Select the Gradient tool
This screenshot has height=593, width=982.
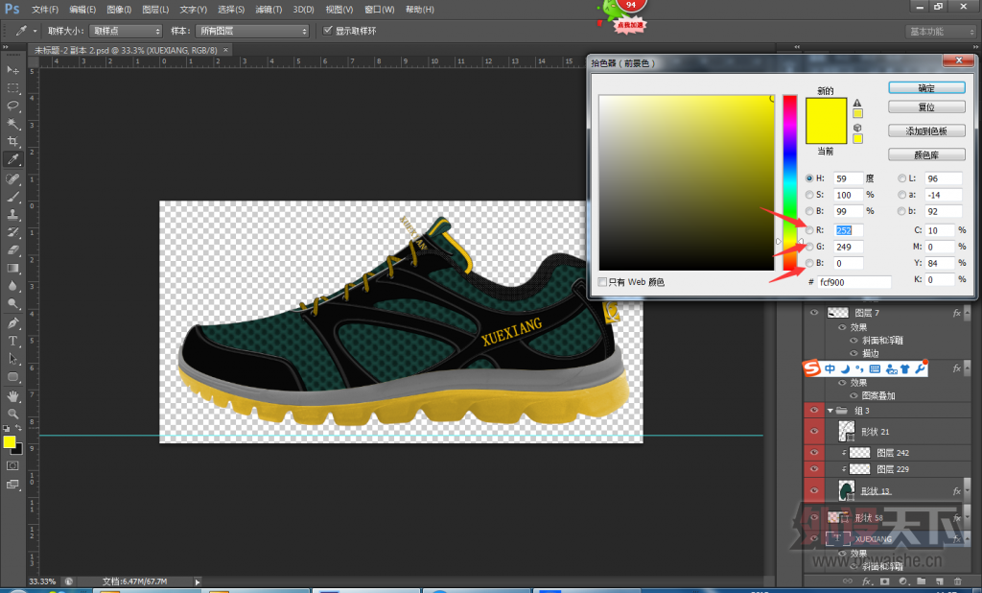[x=12, y=269]
